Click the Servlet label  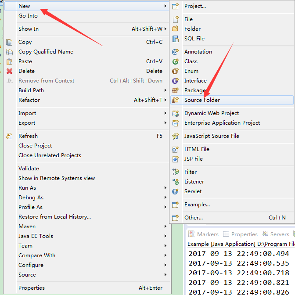point(193,191)
